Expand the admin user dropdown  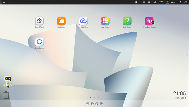tap(173, 2)
